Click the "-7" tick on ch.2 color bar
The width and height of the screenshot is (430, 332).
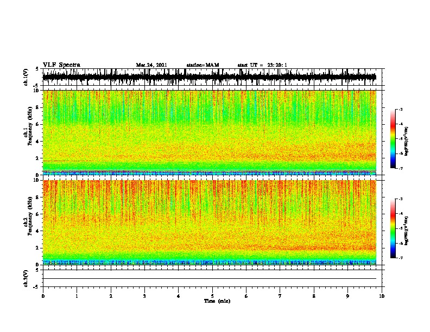click(400, 258)
